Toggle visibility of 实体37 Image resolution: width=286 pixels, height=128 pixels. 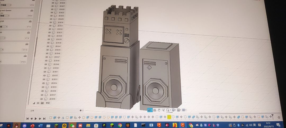click(x=50, y=32)
